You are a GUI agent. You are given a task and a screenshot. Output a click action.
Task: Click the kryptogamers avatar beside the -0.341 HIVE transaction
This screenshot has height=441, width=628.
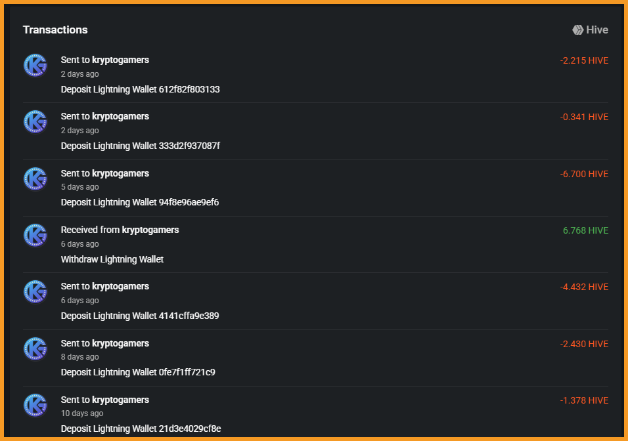click(35, 121)
